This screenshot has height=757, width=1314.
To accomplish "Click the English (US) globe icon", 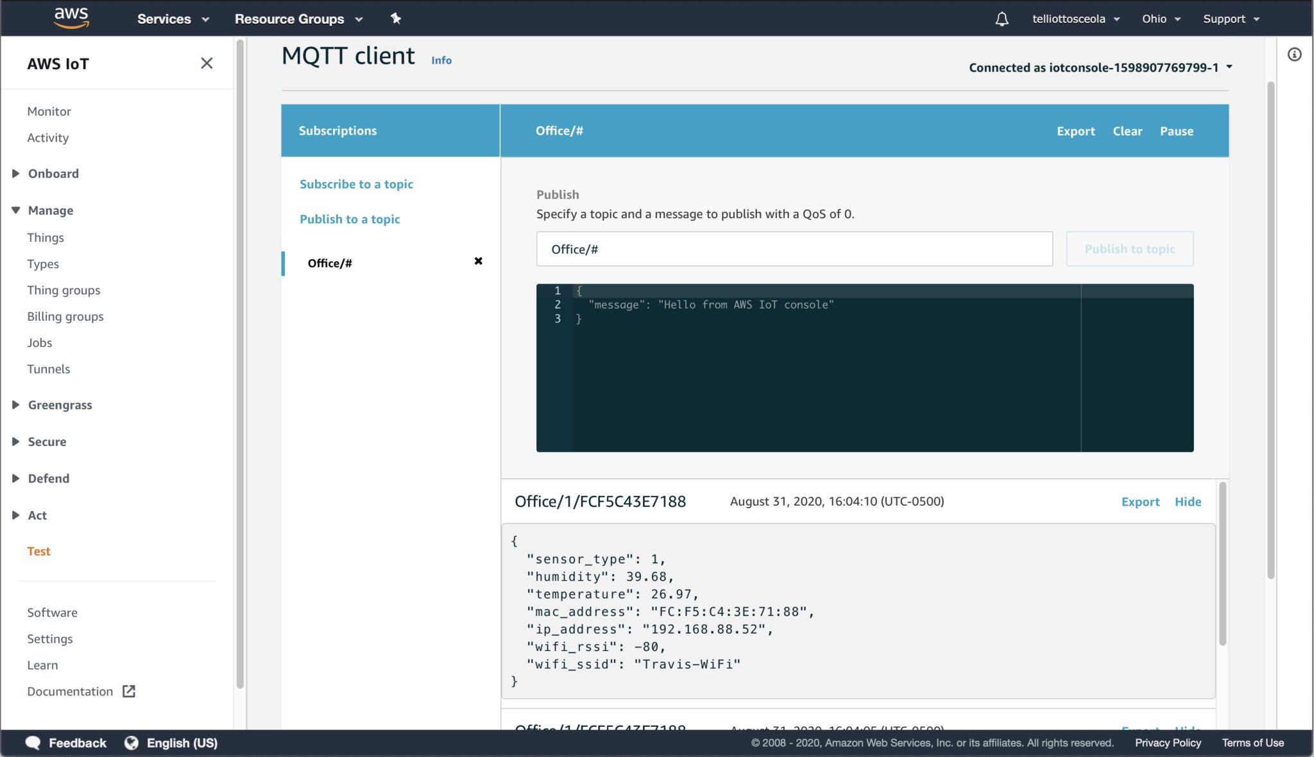I will click(132, 743).
